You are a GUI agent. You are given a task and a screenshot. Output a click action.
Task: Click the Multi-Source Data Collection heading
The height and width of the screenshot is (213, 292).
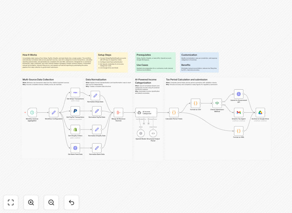[x=38, y=79]
